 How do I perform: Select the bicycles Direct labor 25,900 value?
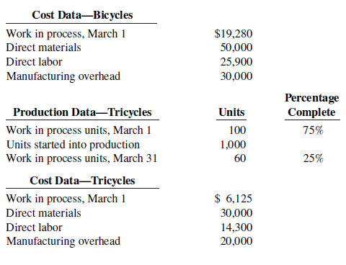coord(236,62)
